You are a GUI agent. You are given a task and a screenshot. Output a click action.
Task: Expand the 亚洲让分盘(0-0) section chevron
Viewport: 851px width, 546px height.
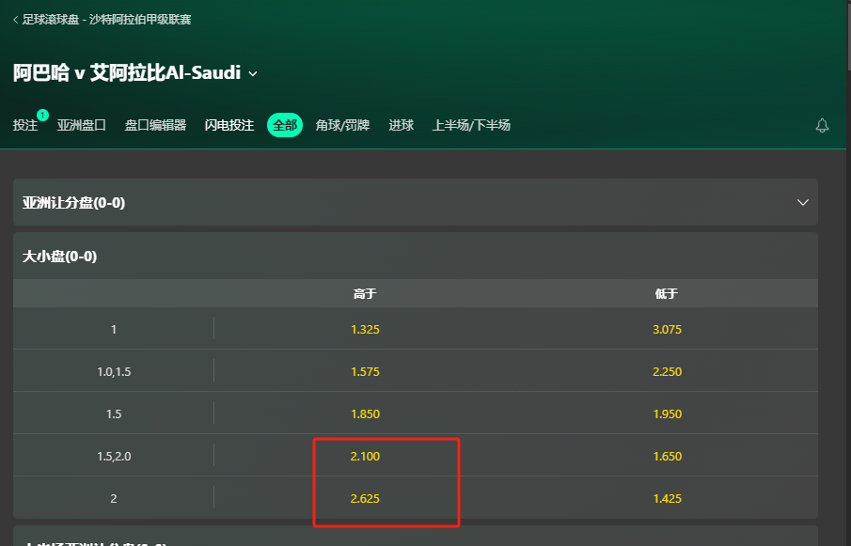[802, 202]
